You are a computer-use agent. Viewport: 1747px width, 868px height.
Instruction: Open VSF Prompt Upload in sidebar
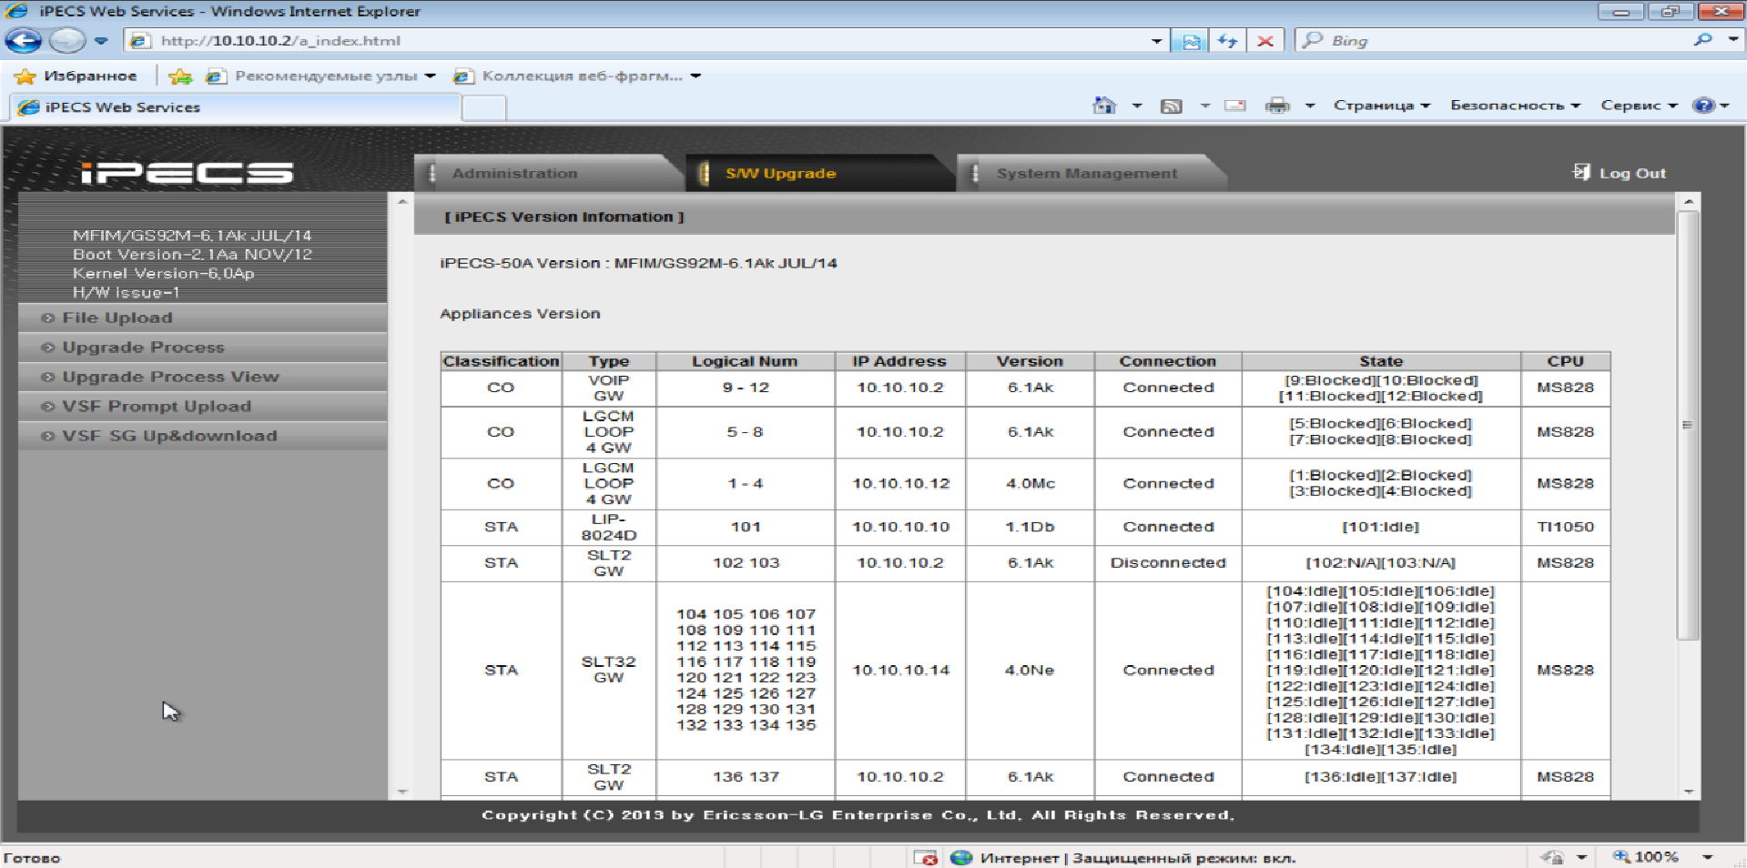156,407
